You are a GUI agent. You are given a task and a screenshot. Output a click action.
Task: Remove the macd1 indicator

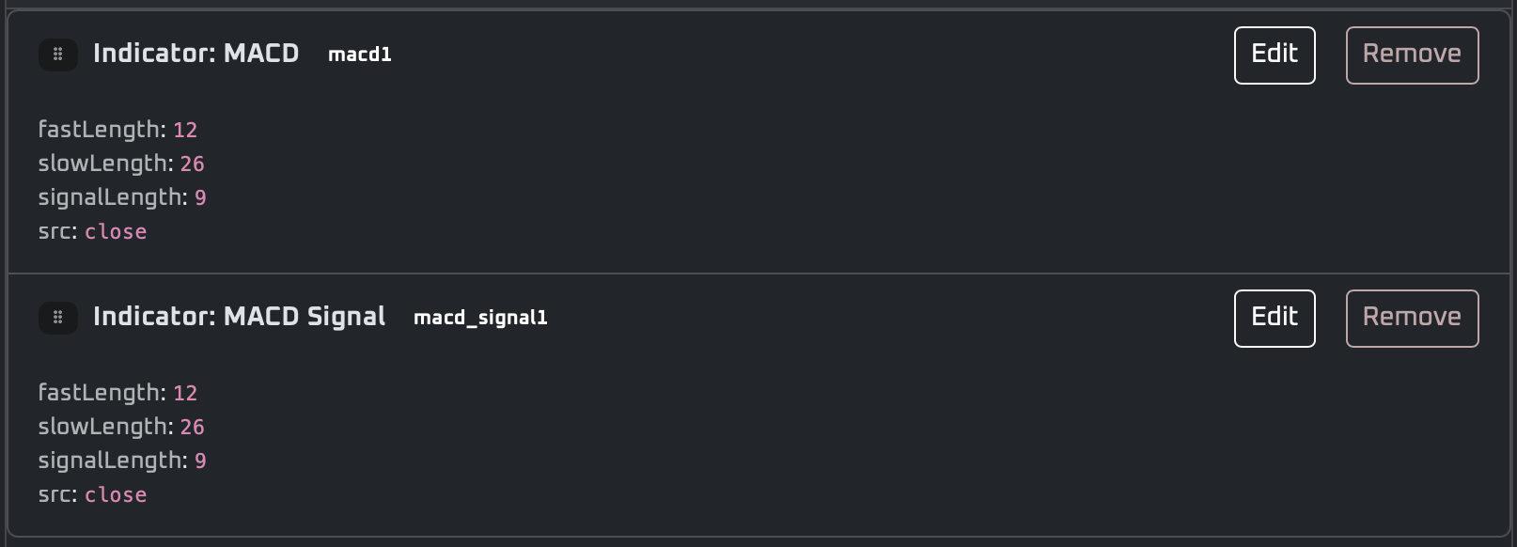tap(1411, 55)
